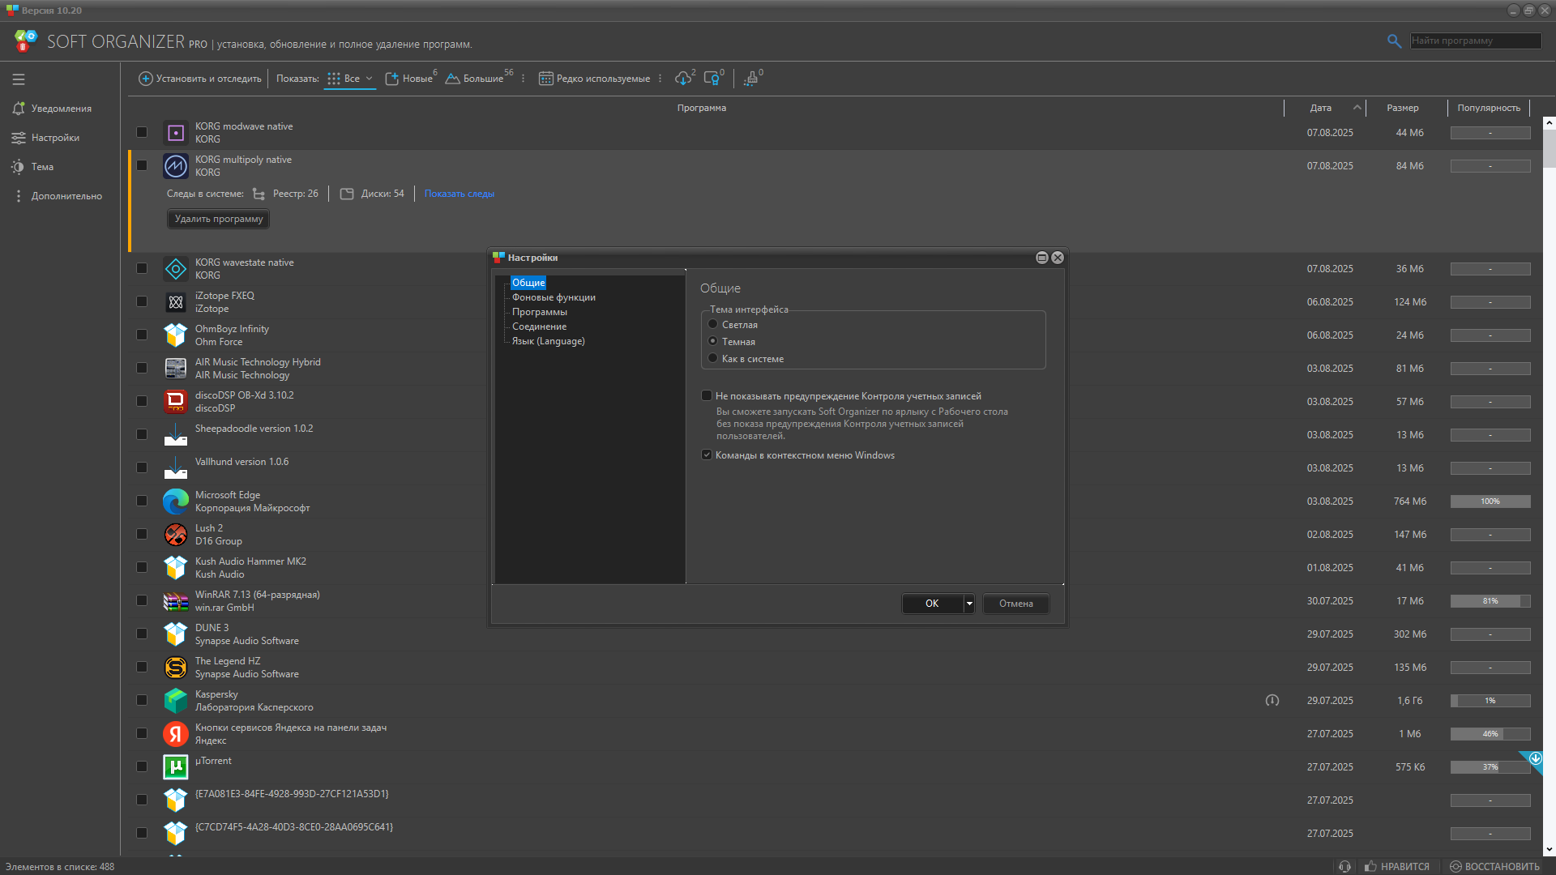The image size is (1556, 875).
Task: Check the KORG modwave native checkbox
Action: click(142, 132)
